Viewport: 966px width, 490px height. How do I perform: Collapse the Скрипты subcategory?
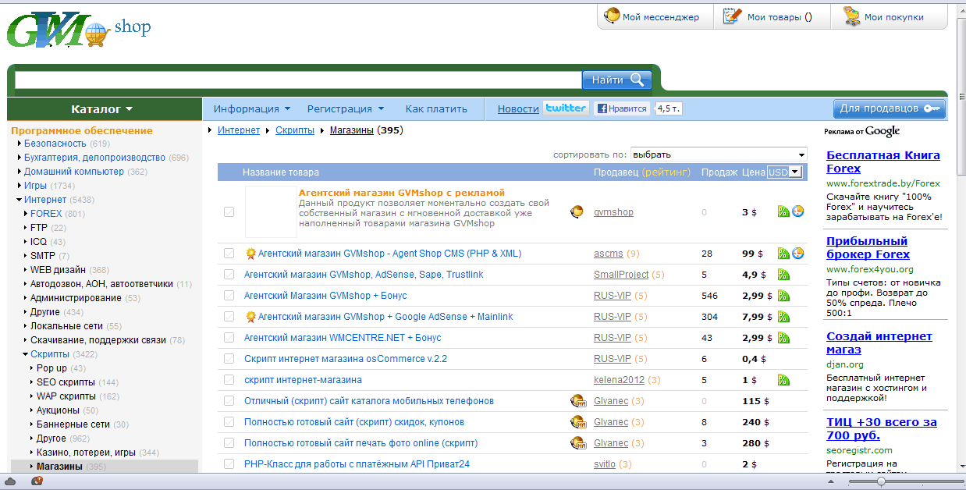pyautogui.click(x=25, y=354)
